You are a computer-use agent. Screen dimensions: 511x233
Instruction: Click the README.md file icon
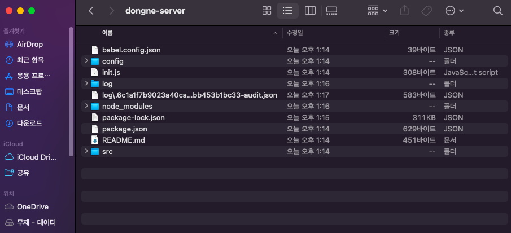click(x=94, y=140)
